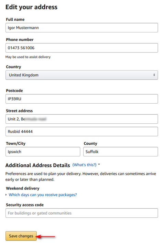
Task: Click the first Street address line
Action: coord(81,119)
